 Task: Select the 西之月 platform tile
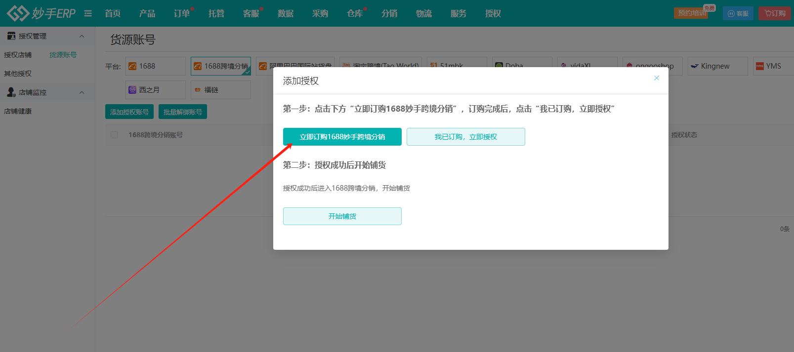pyautogui.click(x=156, y=90)
